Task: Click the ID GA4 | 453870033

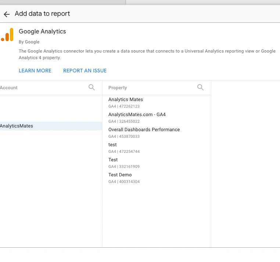Action: click(x=124, y=136)
